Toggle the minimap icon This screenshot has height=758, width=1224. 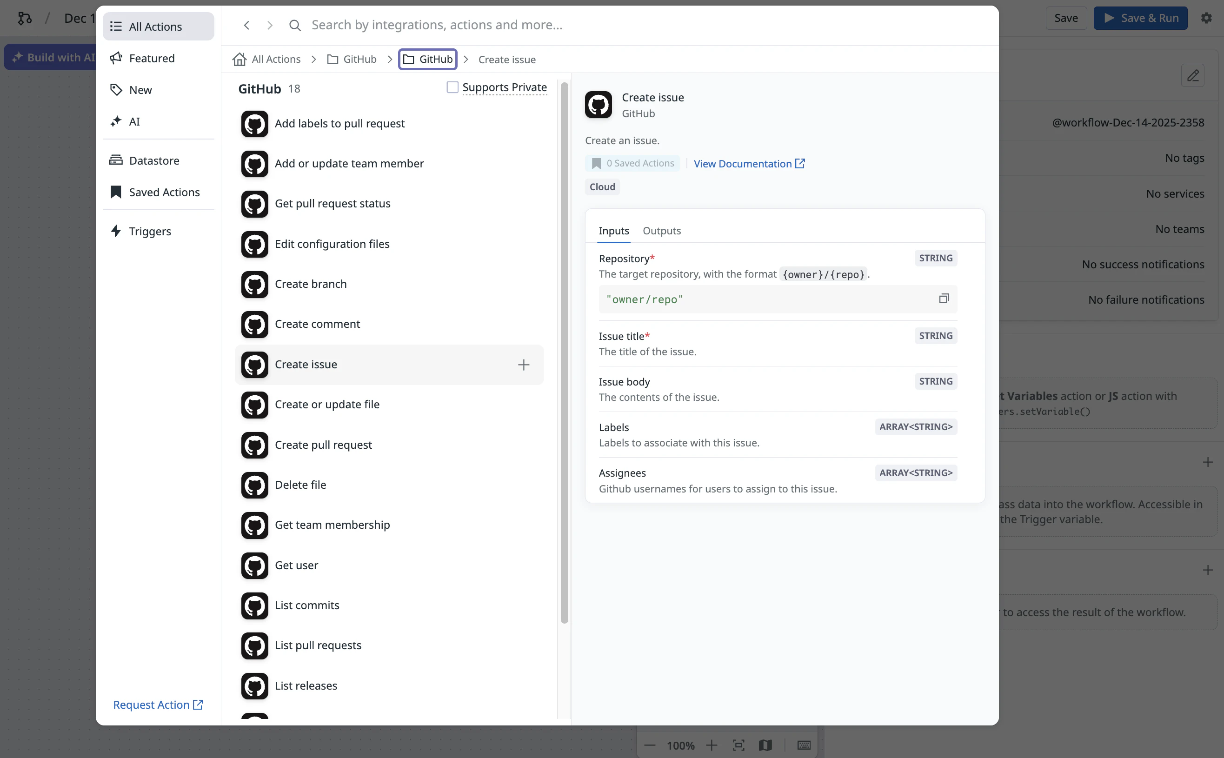click(765, 745)
